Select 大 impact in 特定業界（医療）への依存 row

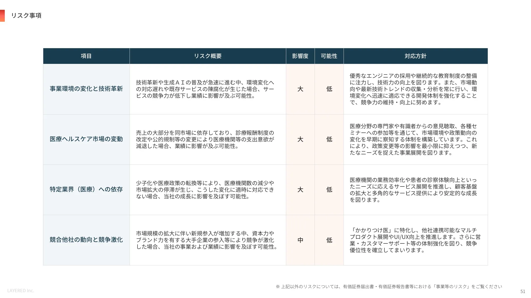(300, 190)
